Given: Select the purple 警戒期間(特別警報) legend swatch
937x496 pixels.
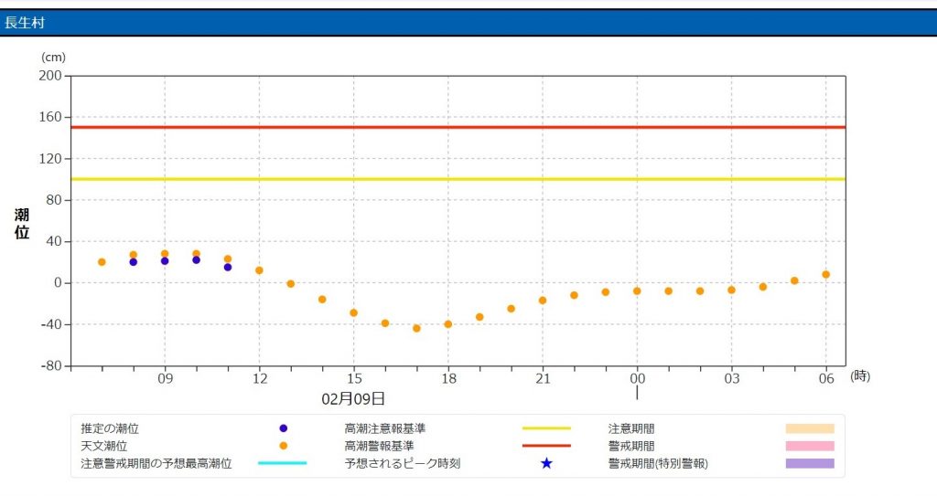Looking at the screenshot, I should [x=810, y=463].
